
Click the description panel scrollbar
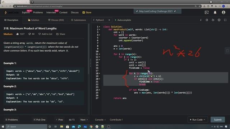pyautogui.click(x=88, y=49)
